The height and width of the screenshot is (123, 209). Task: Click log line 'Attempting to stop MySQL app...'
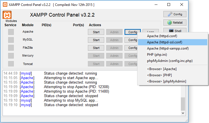(x=71, y=100)
